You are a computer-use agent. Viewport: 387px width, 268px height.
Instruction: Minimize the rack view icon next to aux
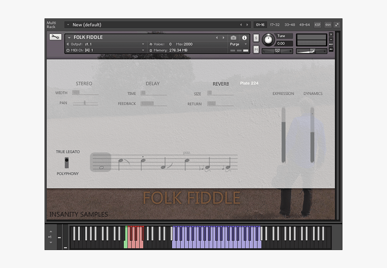(337, 25)
